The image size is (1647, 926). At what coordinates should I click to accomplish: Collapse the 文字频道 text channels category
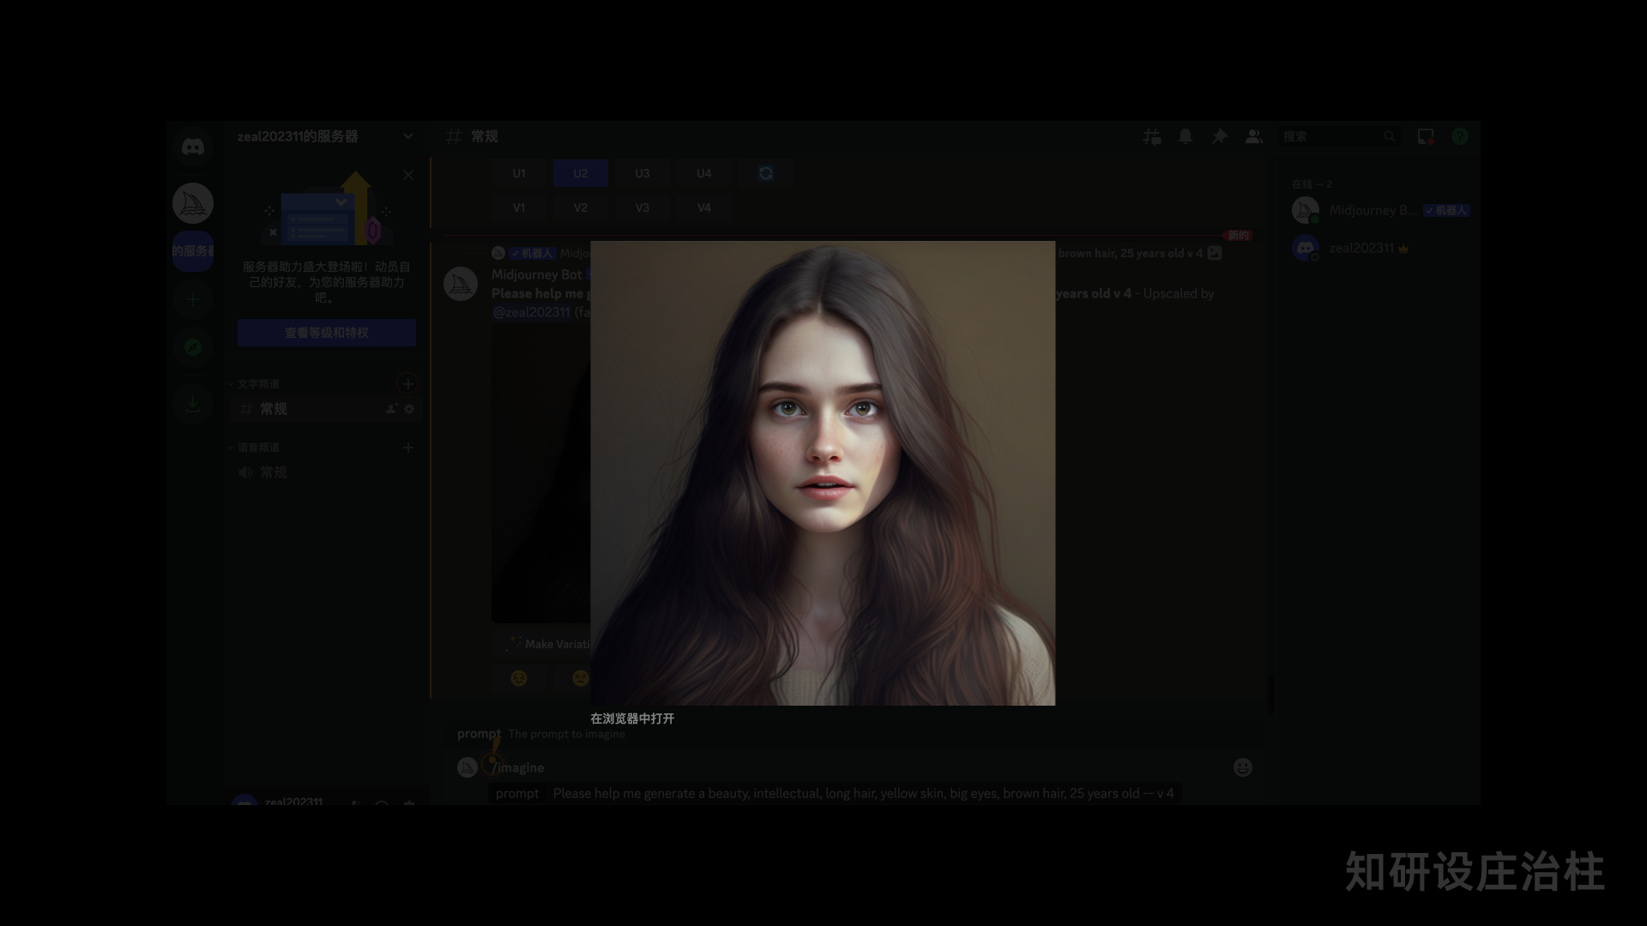pyautogui.click(x=257, y=384)
